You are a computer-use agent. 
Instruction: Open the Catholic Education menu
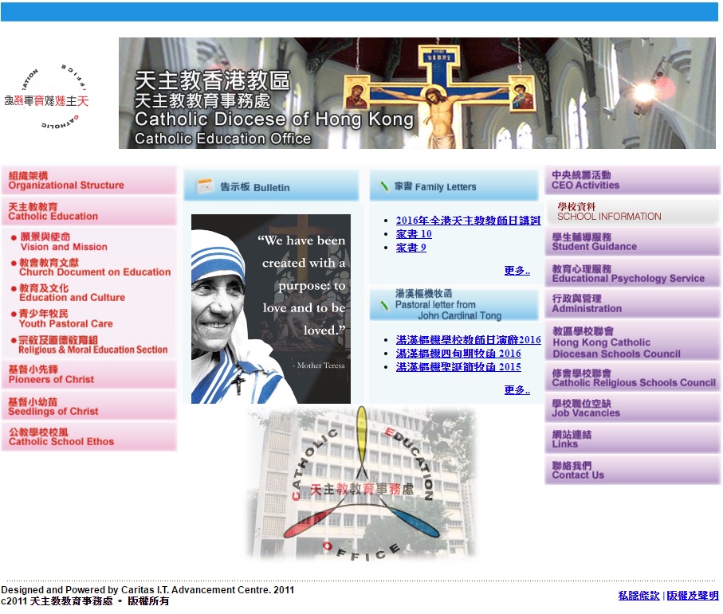pos(89,211)
